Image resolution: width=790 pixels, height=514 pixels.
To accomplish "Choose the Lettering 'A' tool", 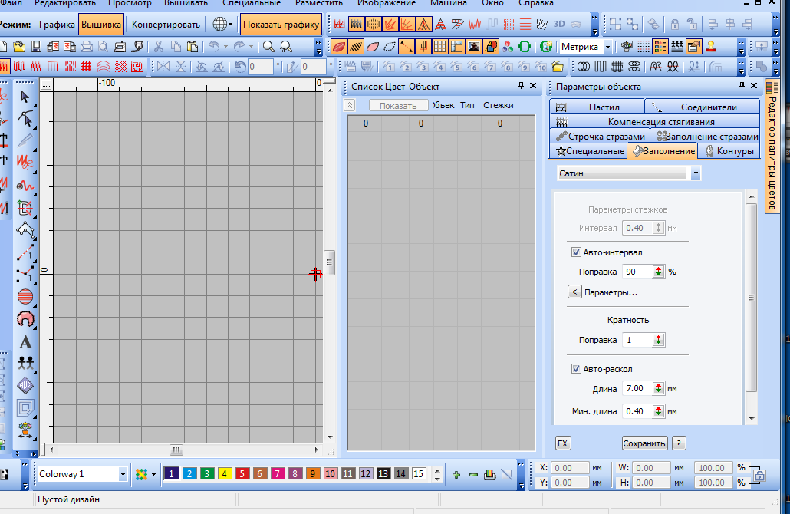I will (x=25, y=341).
